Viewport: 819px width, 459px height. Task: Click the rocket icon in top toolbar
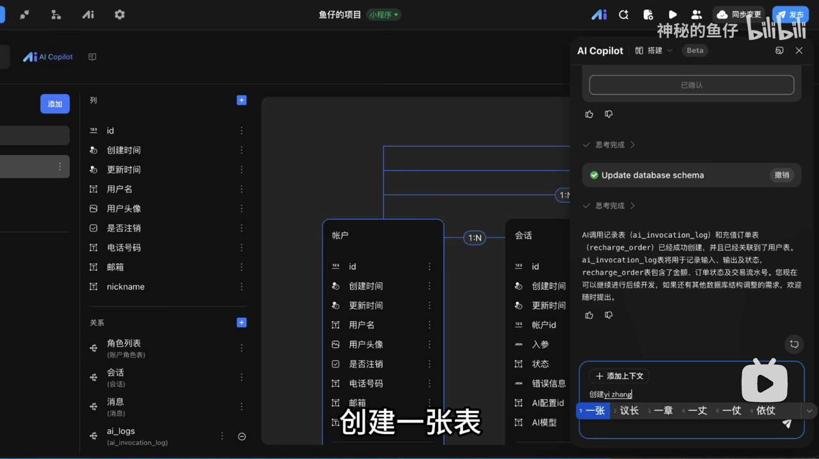24,15
